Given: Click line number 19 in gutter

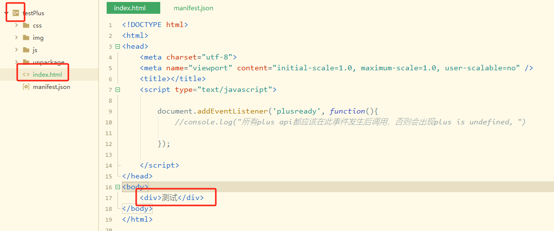Looking at the screenshot, I should [x=109, y=220].
